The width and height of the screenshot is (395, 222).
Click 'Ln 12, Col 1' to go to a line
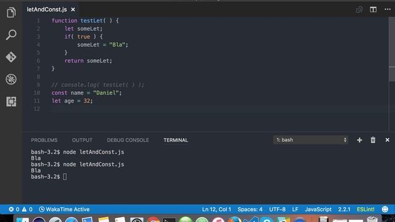(x=217, y=210)
